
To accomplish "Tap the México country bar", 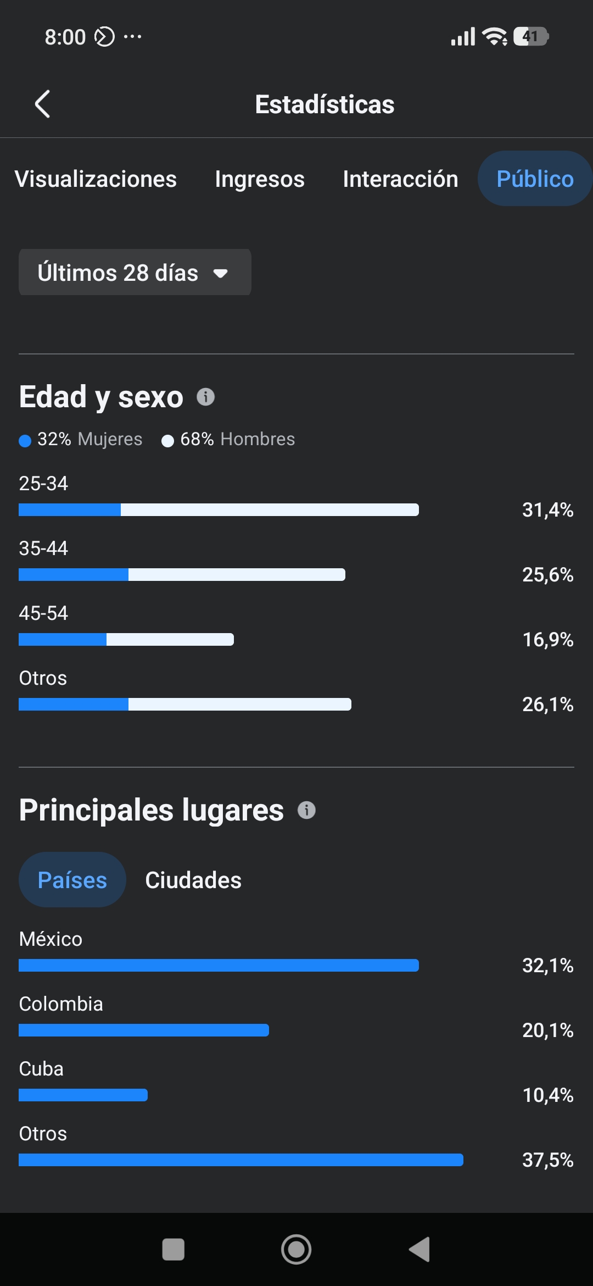I will (x=219, y=966).
